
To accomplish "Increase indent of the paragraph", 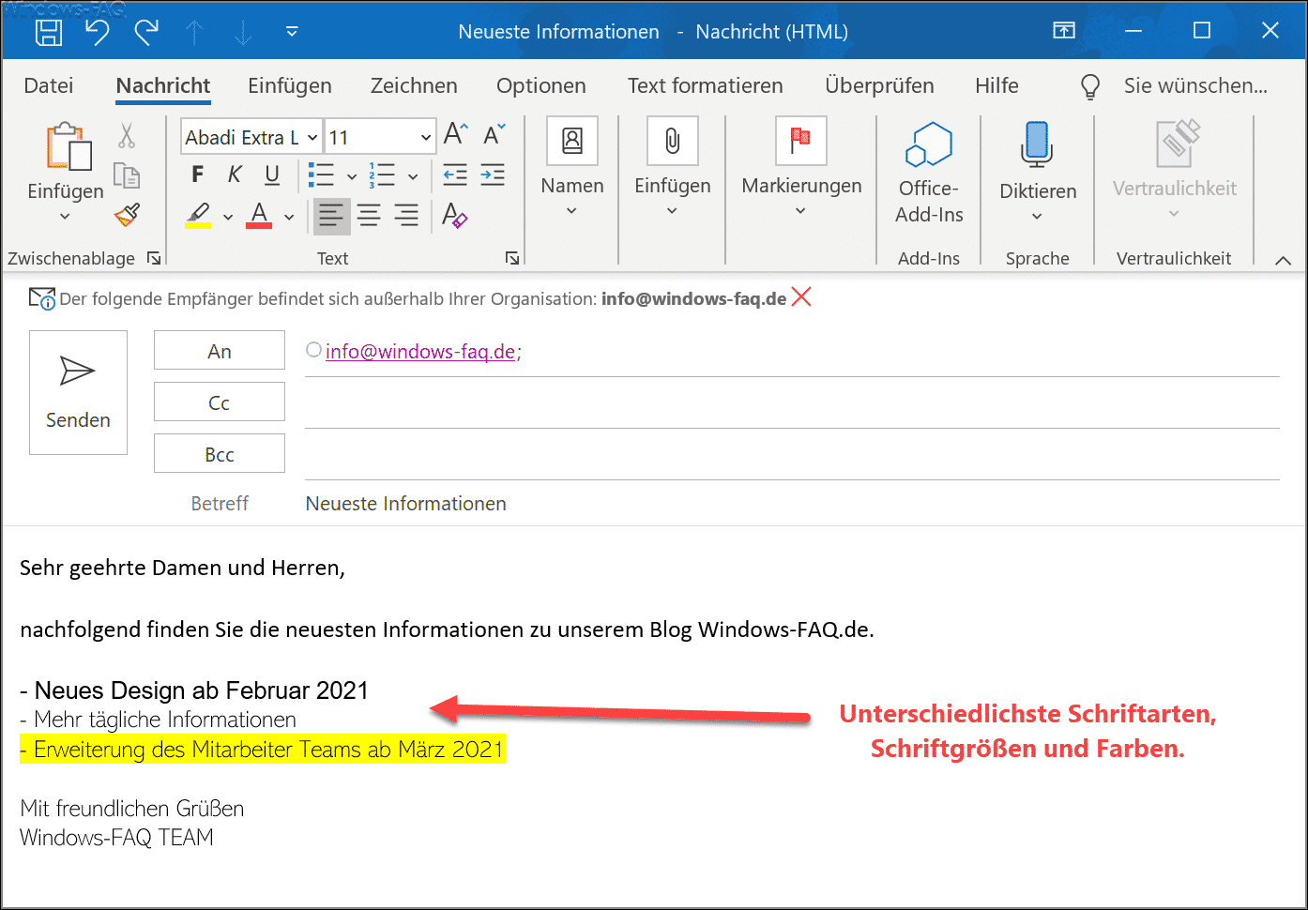I will 493,174.
